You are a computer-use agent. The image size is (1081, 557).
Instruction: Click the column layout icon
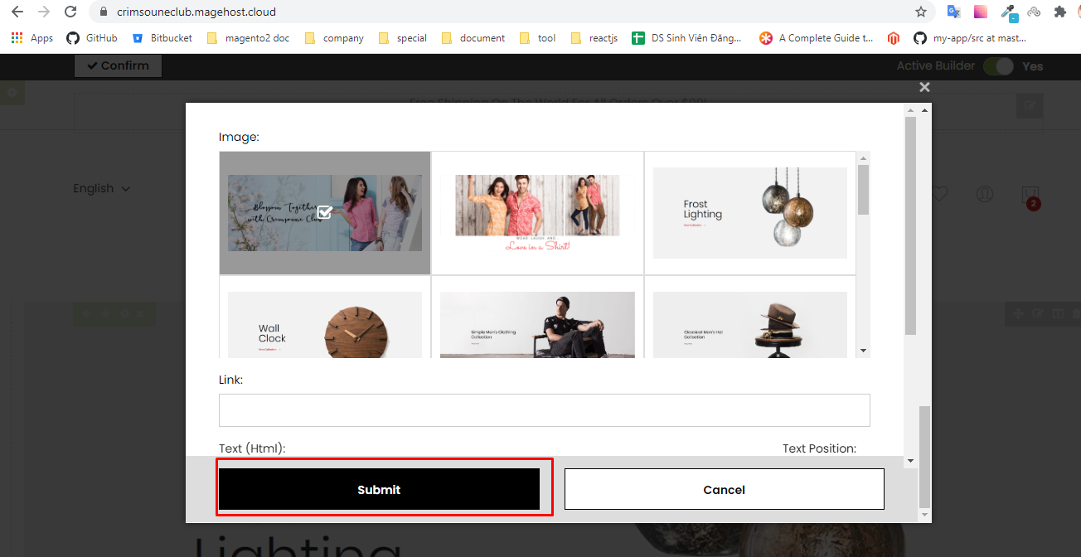(1058, 314)
